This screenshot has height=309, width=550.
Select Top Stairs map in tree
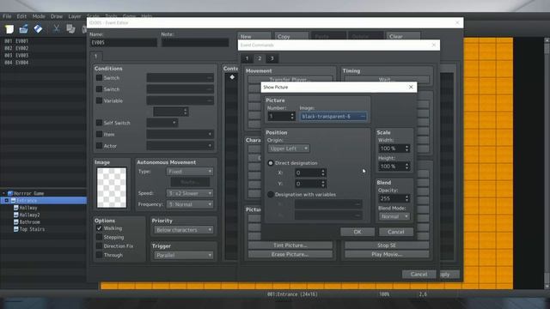click(x=32, y=229)
